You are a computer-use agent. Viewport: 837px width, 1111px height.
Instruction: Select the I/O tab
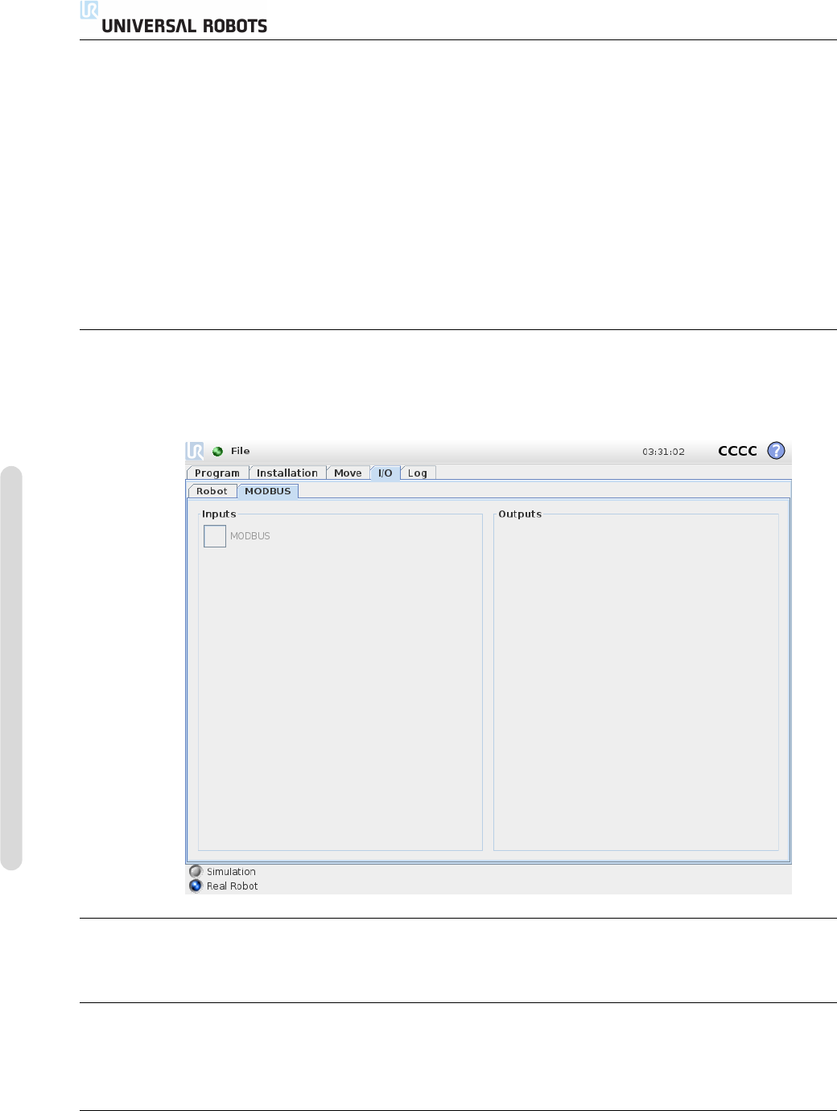[386, 473]
